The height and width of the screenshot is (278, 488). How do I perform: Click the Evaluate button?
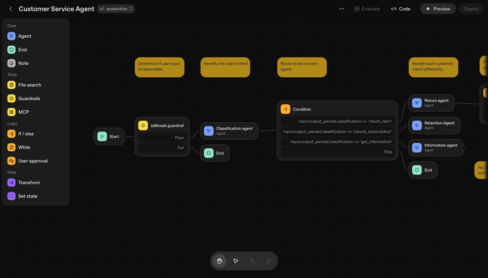(367, 9)
